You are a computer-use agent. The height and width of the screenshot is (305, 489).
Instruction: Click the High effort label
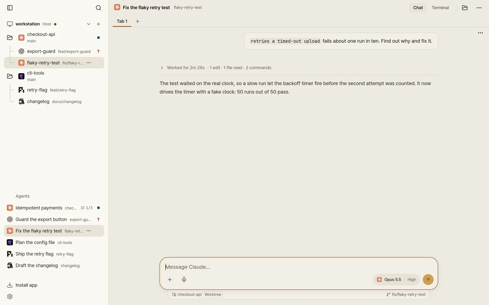tap(412, 279)
